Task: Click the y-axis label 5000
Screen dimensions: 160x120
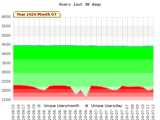Action: coord(6,35)
